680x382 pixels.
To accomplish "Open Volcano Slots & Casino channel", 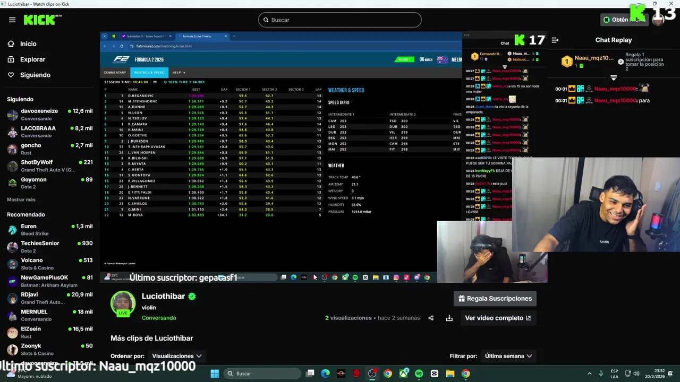I will (x=50, y=264).
